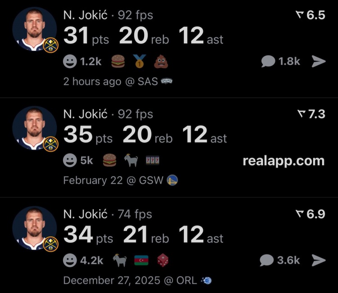The height and width of the screenshot is (293, 338).
Task: Click the flag emoji on the ORL card
Action: tap(141, 260)
